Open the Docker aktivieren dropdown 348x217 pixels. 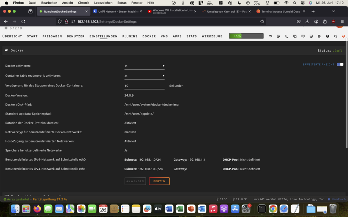coord(144,66)
